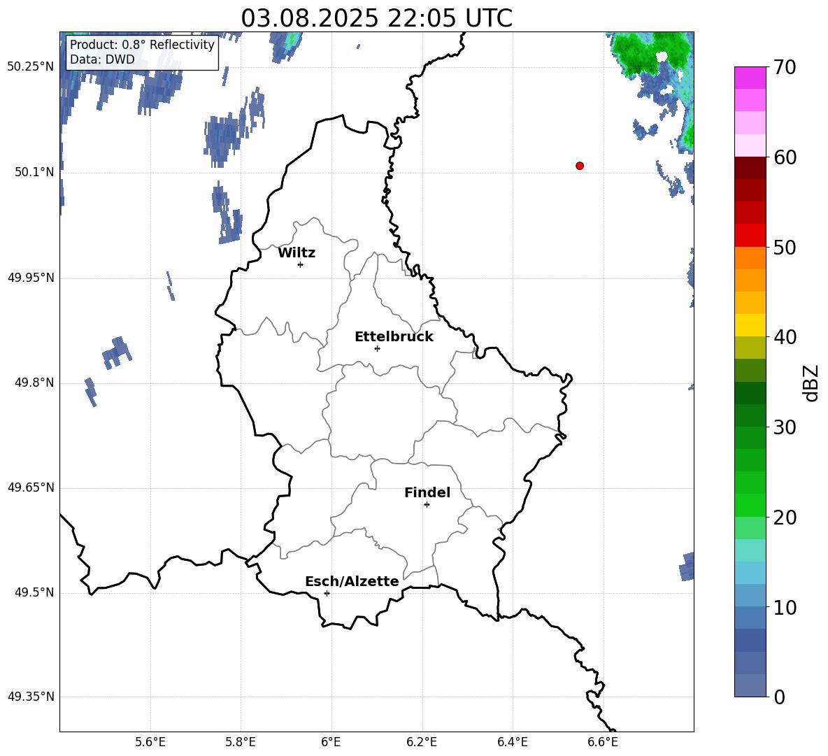Click the bright green swatch just above 20

pos(750,505)
